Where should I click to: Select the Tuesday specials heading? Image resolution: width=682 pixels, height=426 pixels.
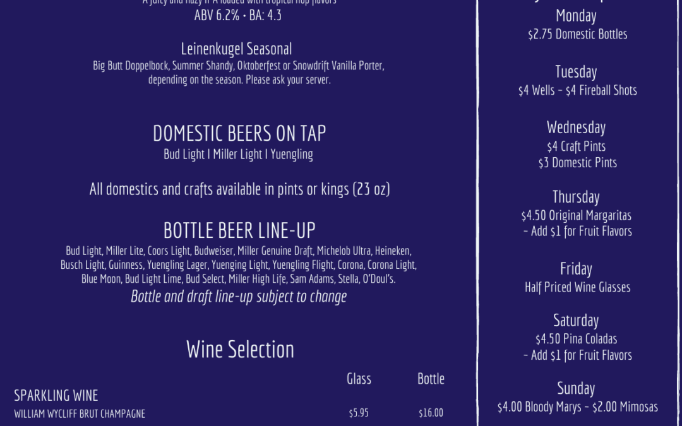(x=576, y=72)
